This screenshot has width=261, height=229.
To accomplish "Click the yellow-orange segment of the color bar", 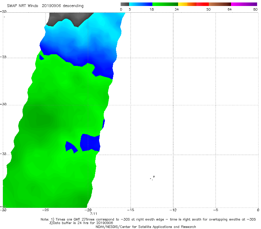I will [187, 4].
